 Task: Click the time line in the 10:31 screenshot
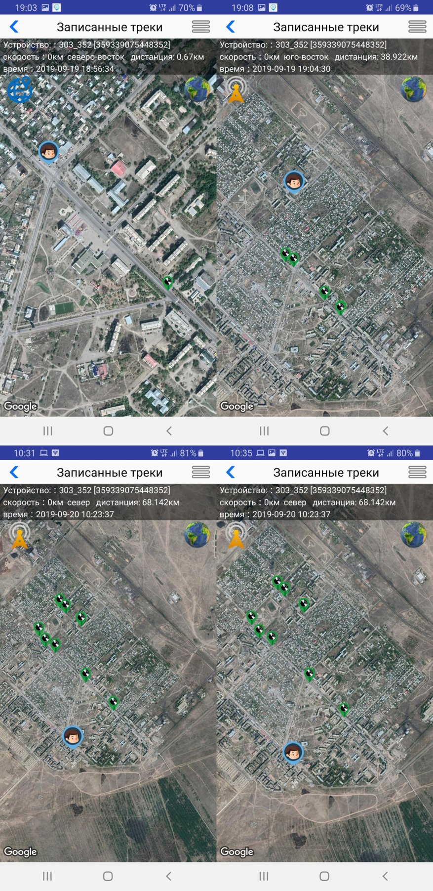pyautogui.click(x=59, y=514)
